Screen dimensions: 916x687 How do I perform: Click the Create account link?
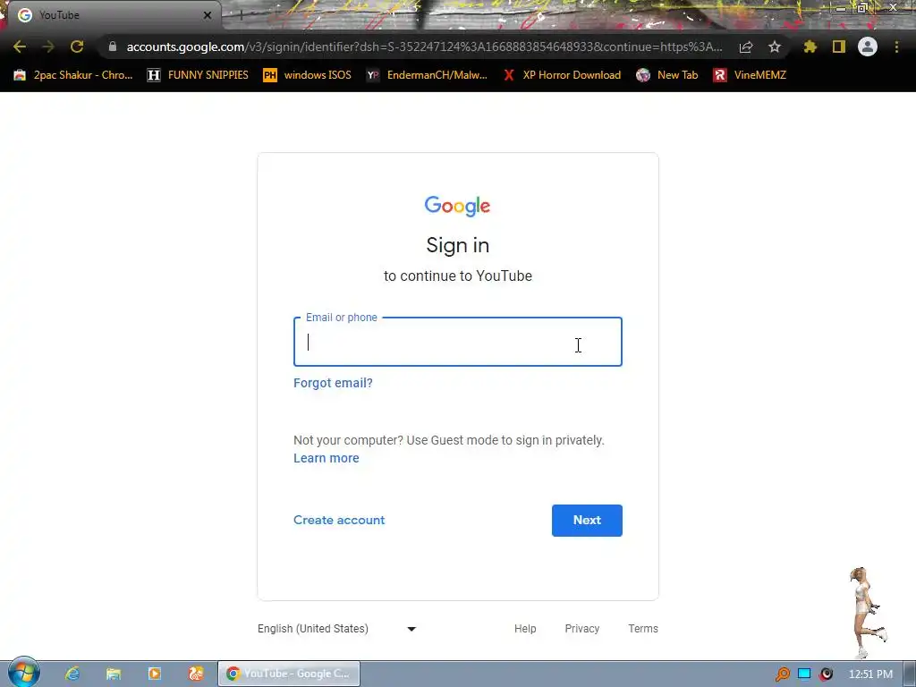pos(339,520)
